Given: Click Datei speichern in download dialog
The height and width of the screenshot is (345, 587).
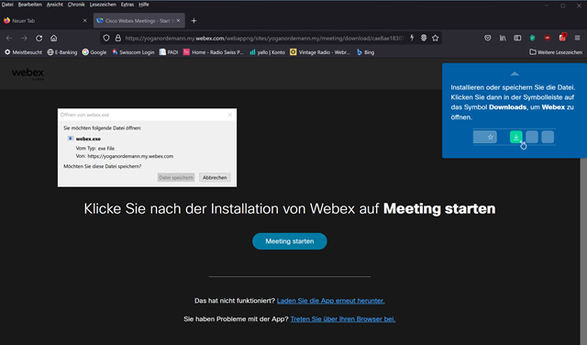Looking at the screenshot, I should tap(176, 178).
